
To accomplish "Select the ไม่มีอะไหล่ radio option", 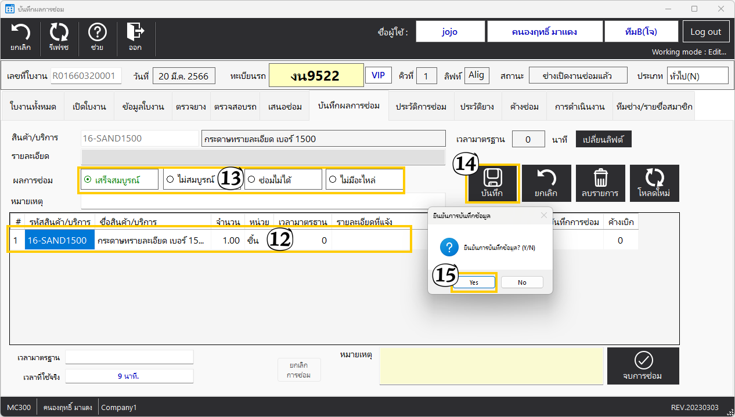I will (333, 180).
